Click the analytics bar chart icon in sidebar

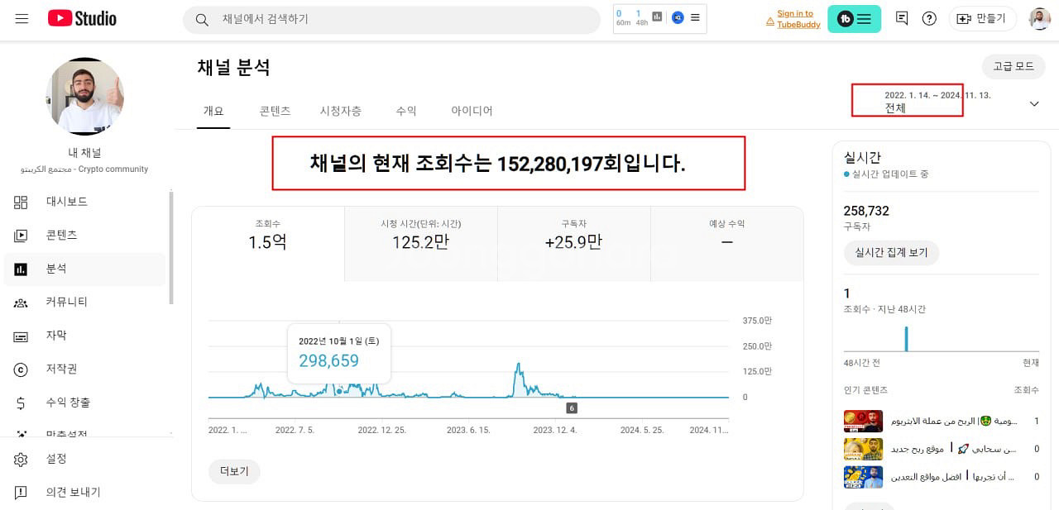pyautogui.click(x=21, y=269)
